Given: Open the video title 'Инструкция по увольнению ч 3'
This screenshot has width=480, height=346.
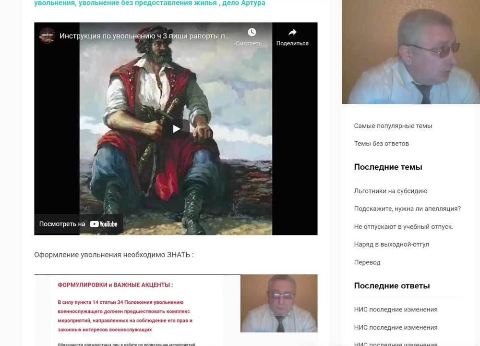Looking at the screenshot, I should point(144,36).
